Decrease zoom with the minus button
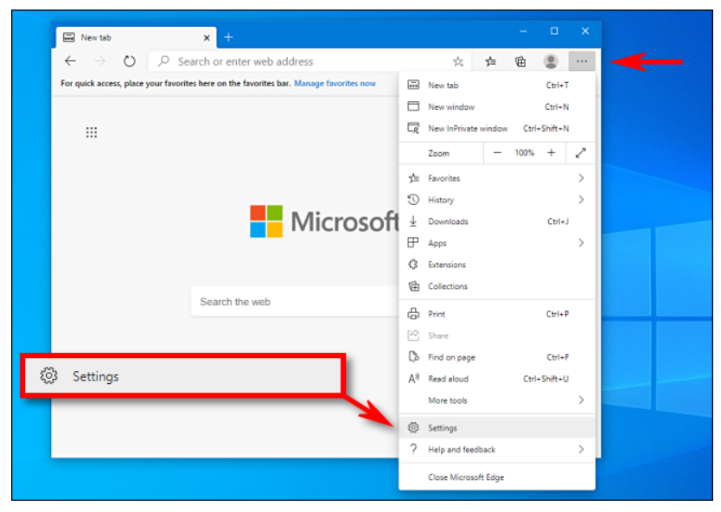721x512 pixels. (497, 153)
